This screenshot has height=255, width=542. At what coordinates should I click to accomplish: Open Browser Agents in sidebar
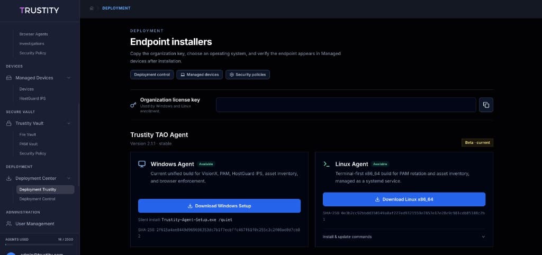[33, 34]
